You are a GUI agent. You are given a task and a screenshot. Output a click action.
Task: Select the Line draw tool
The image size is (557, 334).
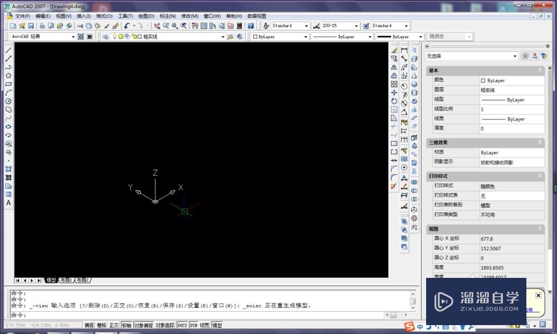[9, 50]
